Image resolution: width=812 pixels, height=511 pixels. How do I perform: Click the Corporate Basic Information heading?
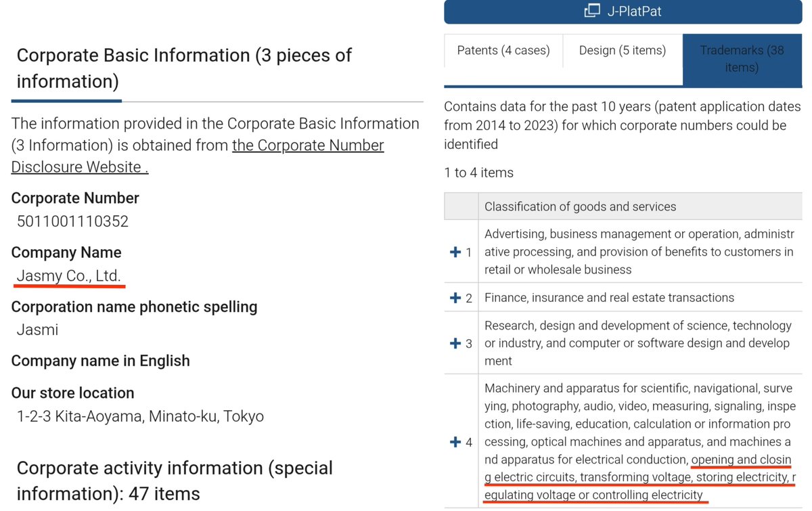pos(184,68)
